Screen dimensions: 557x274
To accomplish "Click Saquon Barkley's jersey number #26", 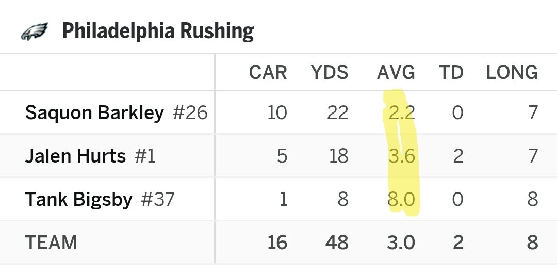I will (190, 112).
